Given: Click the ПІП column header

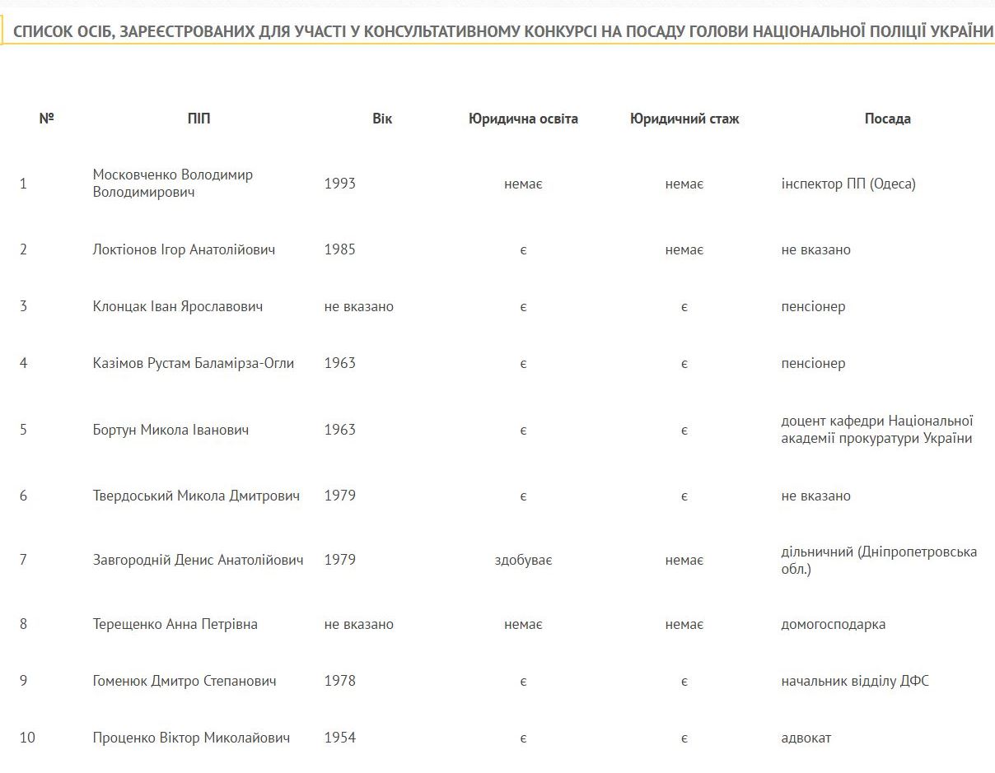Looking at the screenshot, I should click(x=199, y=119).
